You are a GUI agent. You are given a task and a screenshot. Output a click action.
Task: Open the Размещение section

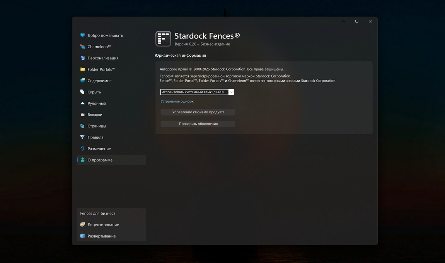pos(111,148)
